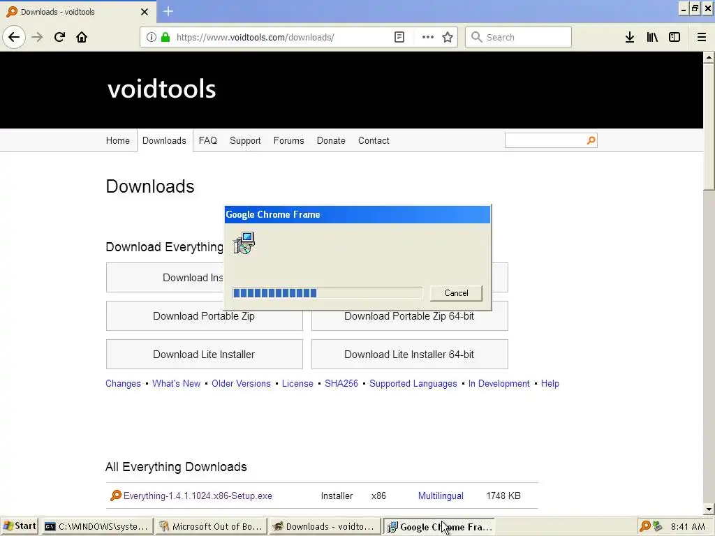
Task: Open the In Development link
Action: point(499,383)
